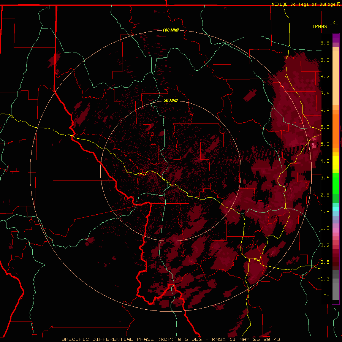342x342 pixels.
Task: Click the [PHAS] units label
Action: pos(321,26)
